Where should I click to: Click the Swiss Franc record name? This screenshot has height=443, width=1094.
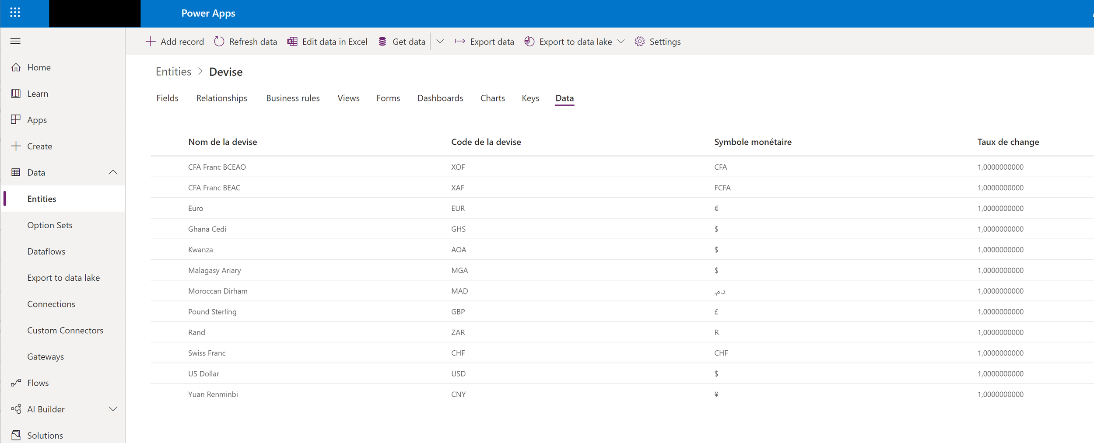click(x=207, y=353)
